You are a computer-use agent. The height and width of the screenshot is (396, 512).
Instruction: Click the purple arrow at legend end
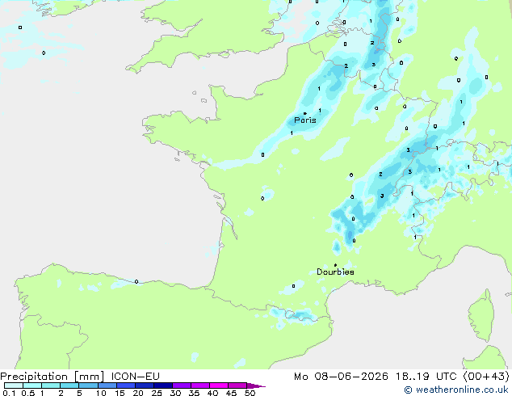coord(256,386)
